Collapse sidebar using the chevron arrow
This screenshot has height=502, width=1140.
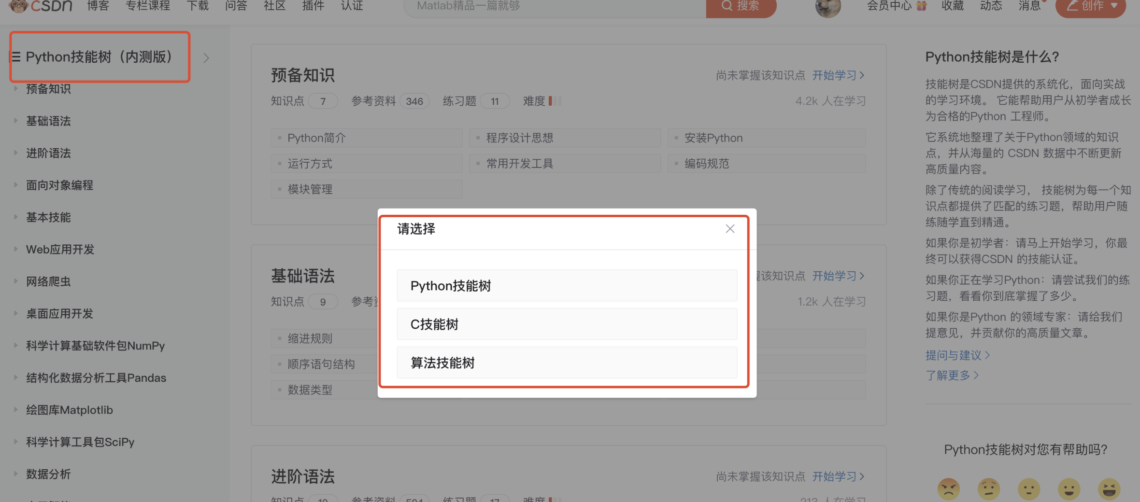click(x=206, y=58)
